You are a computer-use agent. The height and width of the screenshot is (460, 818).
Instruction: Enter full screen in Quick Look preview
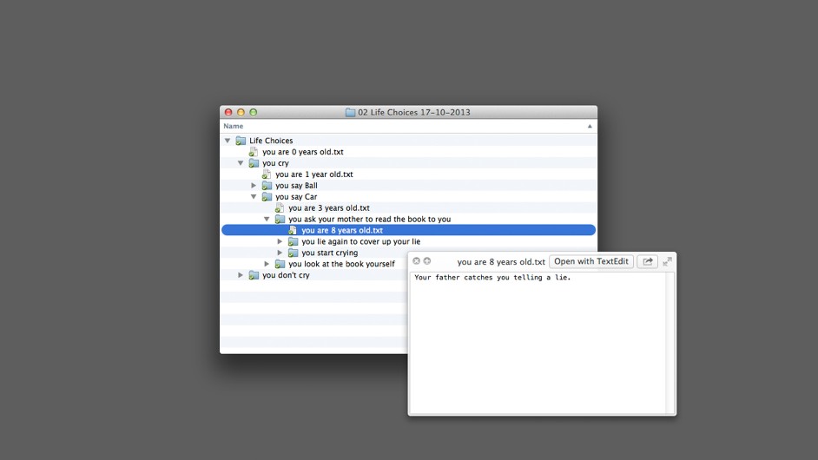pyautogui.click(x=667, y=261)
